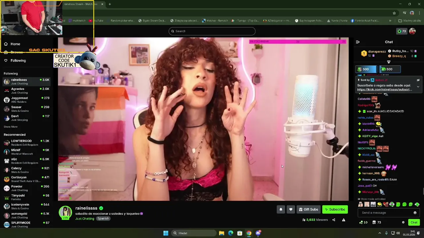Viewport: 424px width, 238px height.
Task: Open the recommended Timyoshi channel
Action: coord(26,197)
